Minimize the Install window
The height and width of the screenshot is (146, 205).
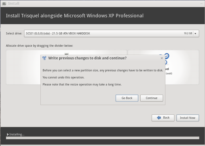pyautogui.click(x=201, y=4)
